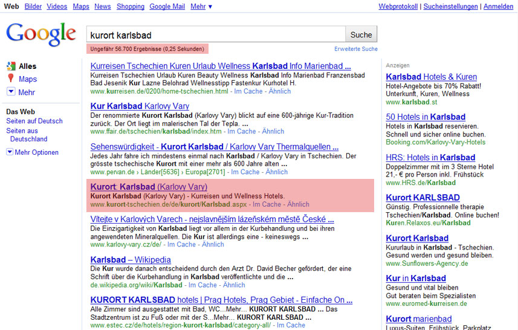The image size is (518, 330).
Task: Select the Alles icon in sidebar
Action: [11, 66]
